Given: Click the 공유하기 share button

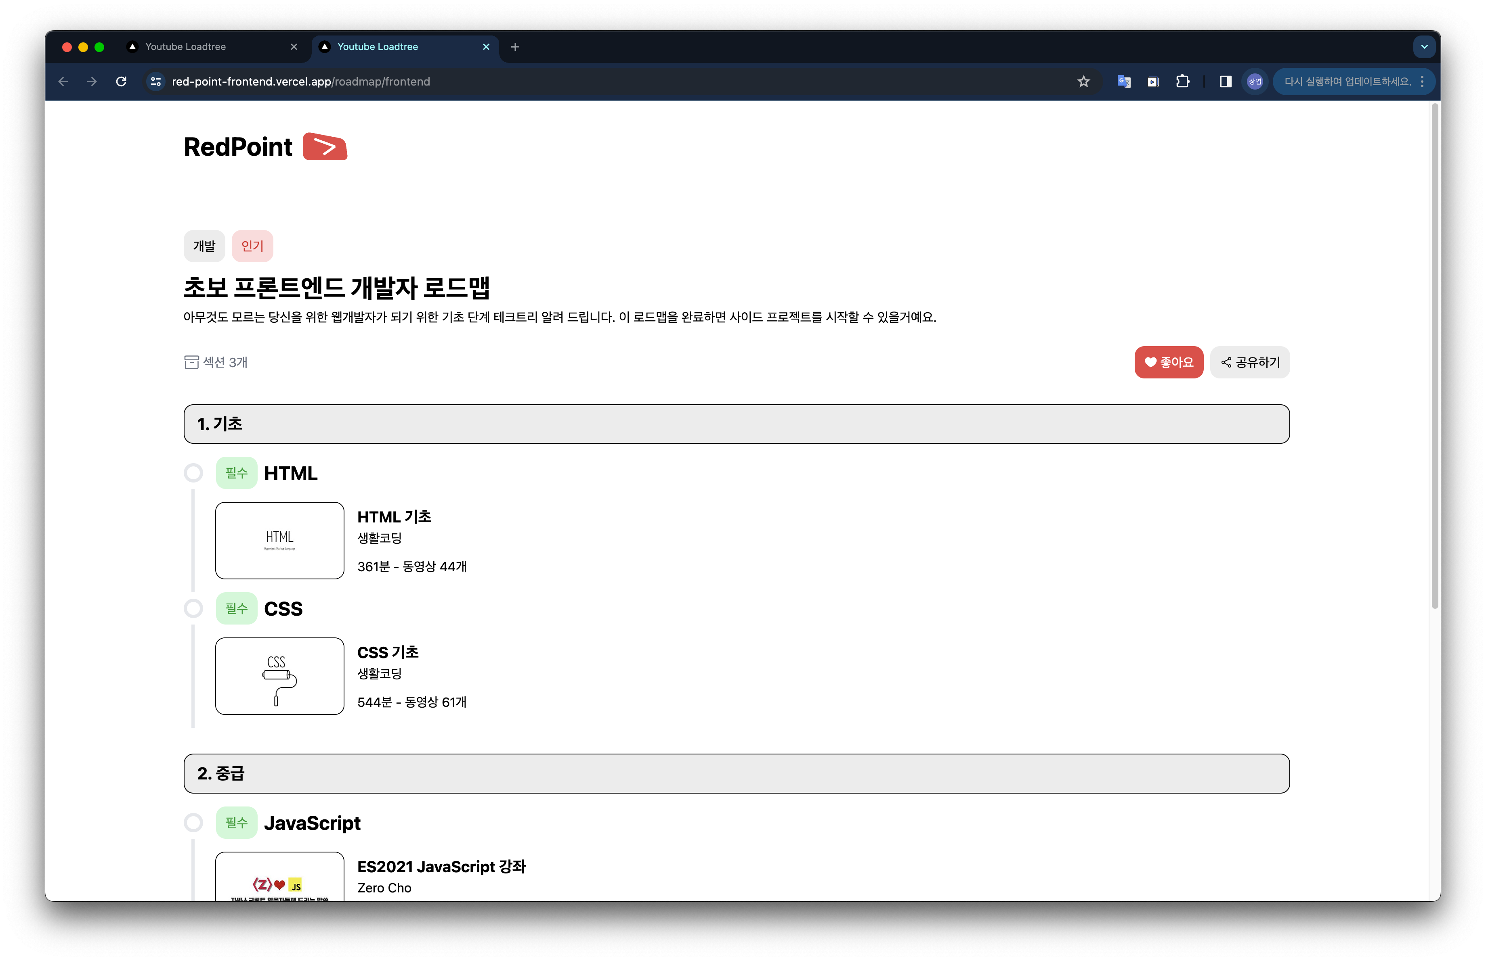Looking at the screenshot, I should tap(1249, 362).
